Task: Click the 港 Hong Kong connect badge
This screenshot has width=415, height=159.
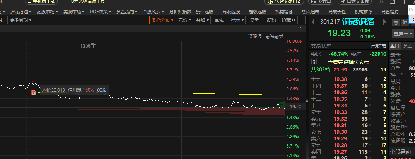Action: (x=405, y=22)
